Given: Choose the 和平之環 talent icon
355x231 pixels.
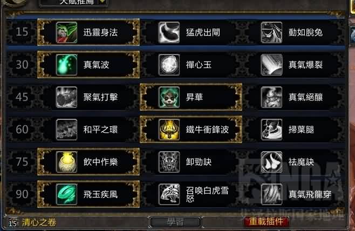Looking at the screenshot, I should pos(66,130).
